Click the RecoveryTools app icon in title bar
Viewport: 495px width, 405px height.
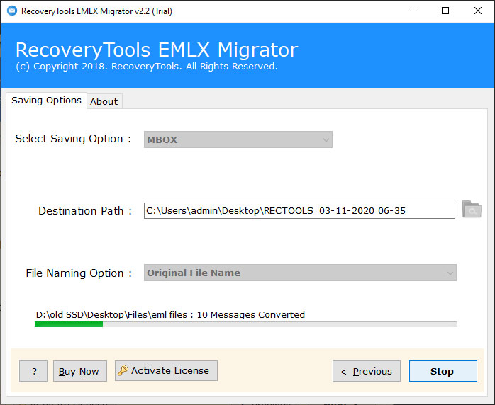tap(12, 11)
